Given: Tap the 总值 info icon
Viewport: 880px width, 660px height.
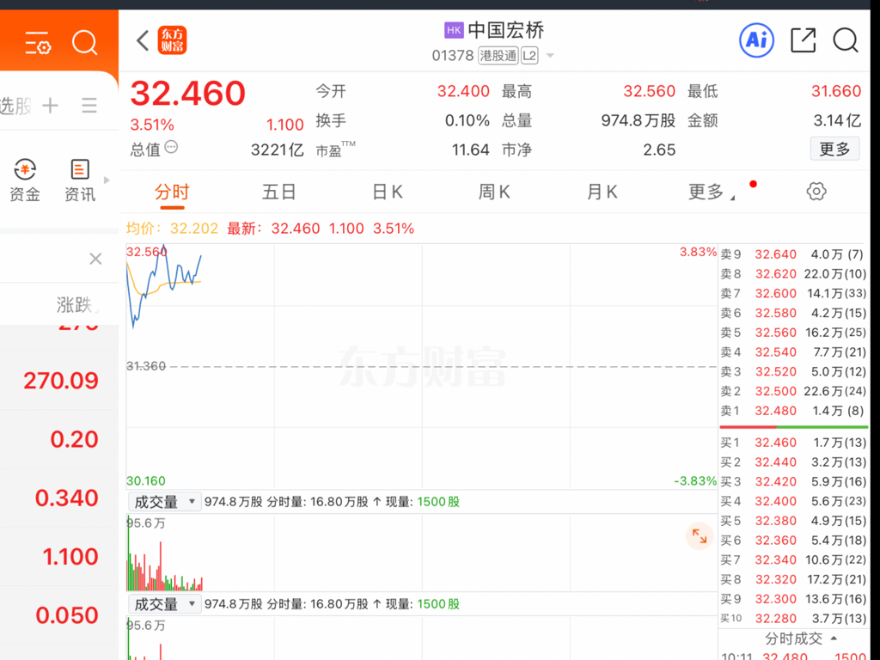Looking at the screenshot, I should (x=171, y=148).
